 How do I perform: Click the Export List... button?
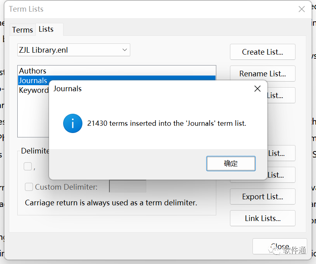[x=263, y=196]
